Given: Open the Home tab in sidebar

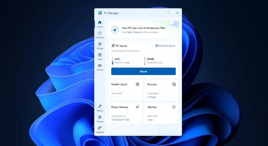Looking at the screenshot, I should pyautogui.click(x=100, y=24).
